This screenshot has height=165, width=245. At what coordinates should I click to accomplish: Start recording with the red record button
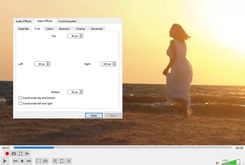tap(7, 154)
